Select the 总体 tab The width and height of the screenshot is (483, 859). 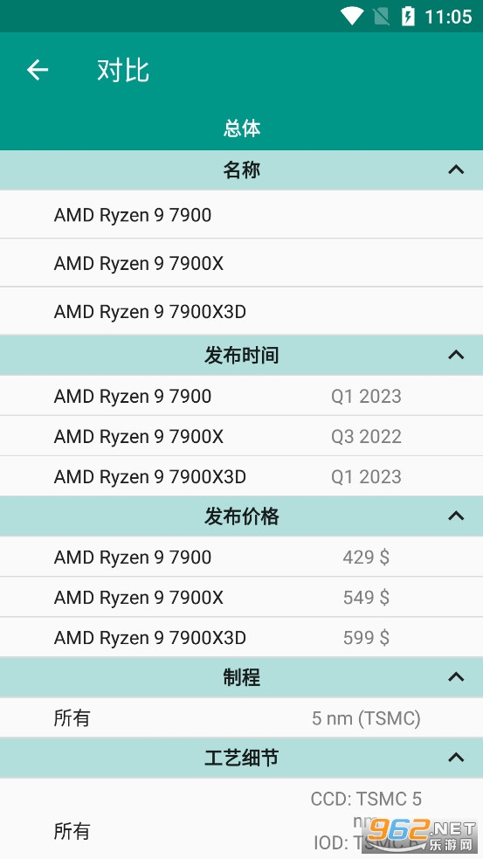coord(241,128)
